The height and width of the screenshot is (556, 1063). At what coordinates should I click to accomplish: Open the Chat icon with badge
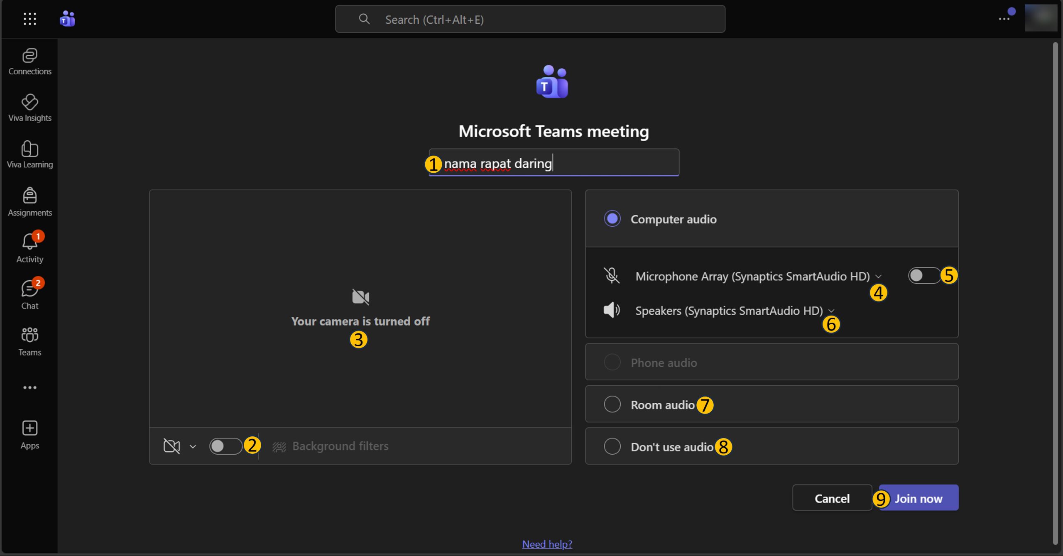(x=29, y=294)
